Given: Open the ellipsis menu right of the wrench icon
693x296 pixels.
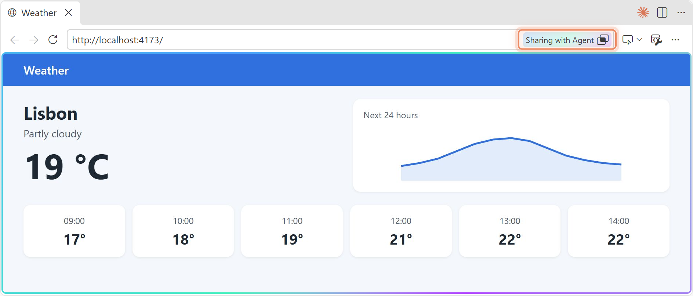Looking at the screenshot, I should [675, 40].
